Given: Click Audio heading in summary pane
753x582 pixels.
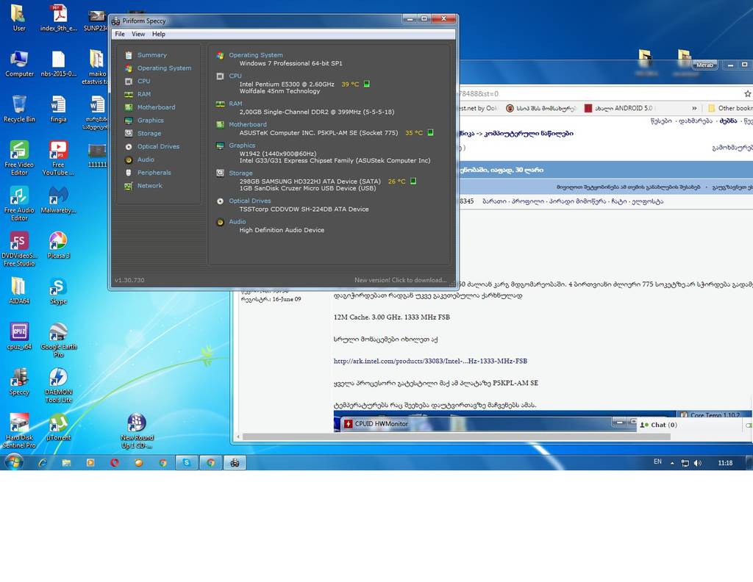Looking at the screenshot, I should pyautogui.click(x=238, y=222).
